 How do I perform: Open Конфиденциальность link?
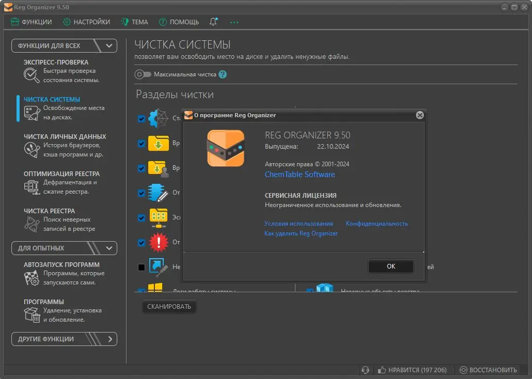point(377,224)
